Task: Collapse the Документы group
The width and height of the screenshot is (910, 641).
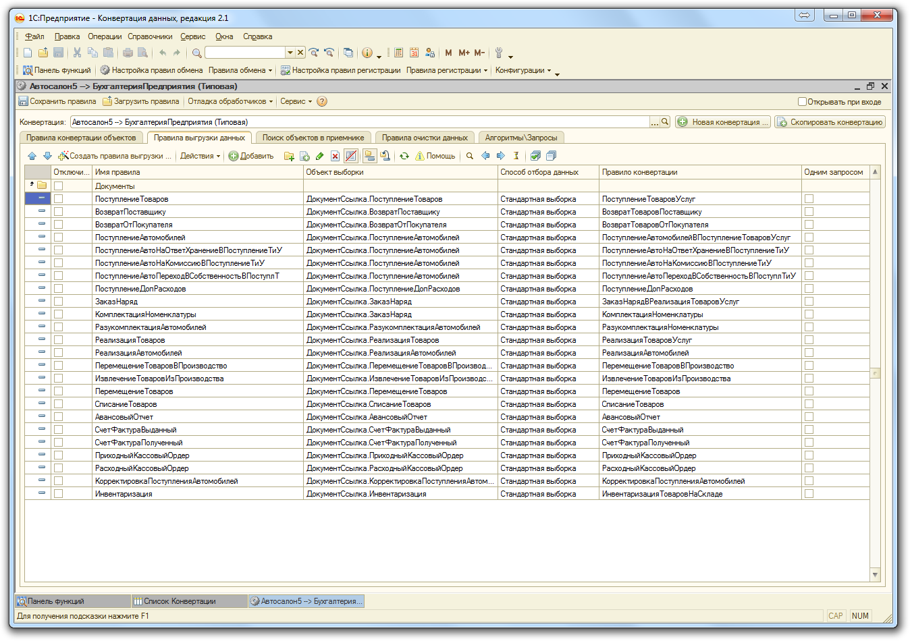Action: [32, 185]
